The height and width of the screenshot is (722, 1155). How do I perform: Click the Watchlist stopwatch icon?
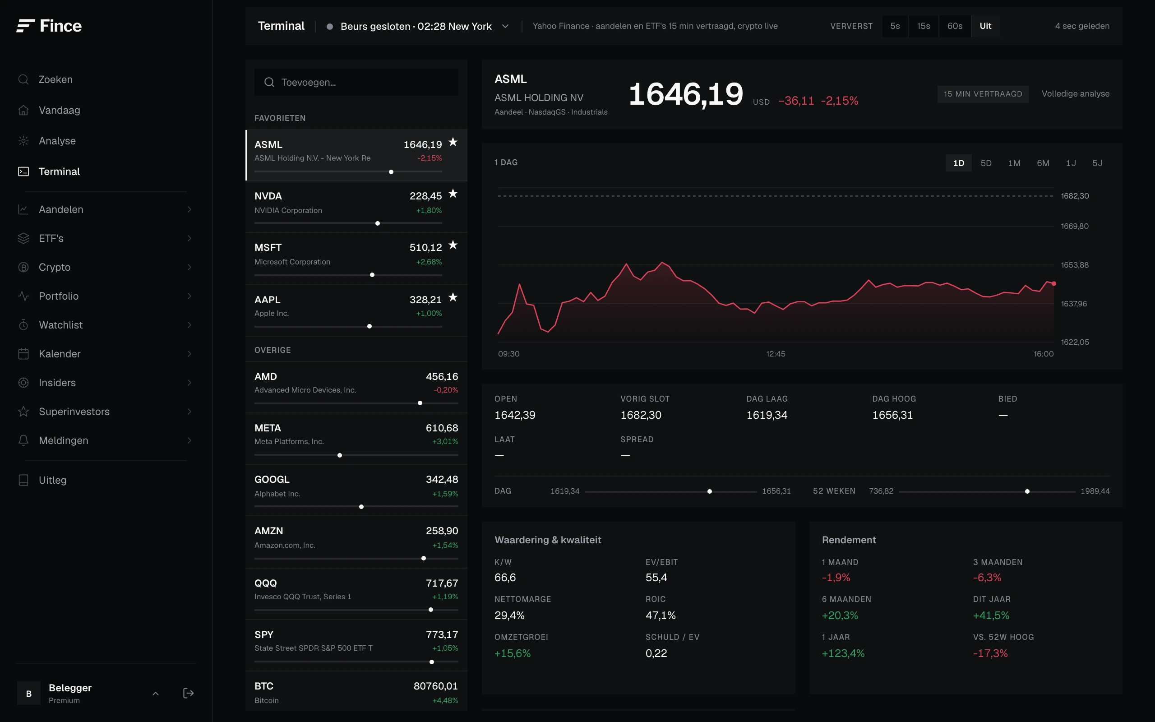point(23,325)
